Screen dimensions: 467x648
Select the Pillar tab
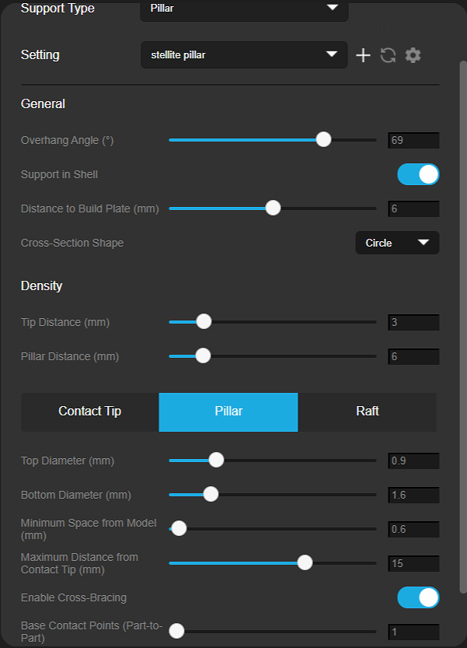tap(228, 412)
